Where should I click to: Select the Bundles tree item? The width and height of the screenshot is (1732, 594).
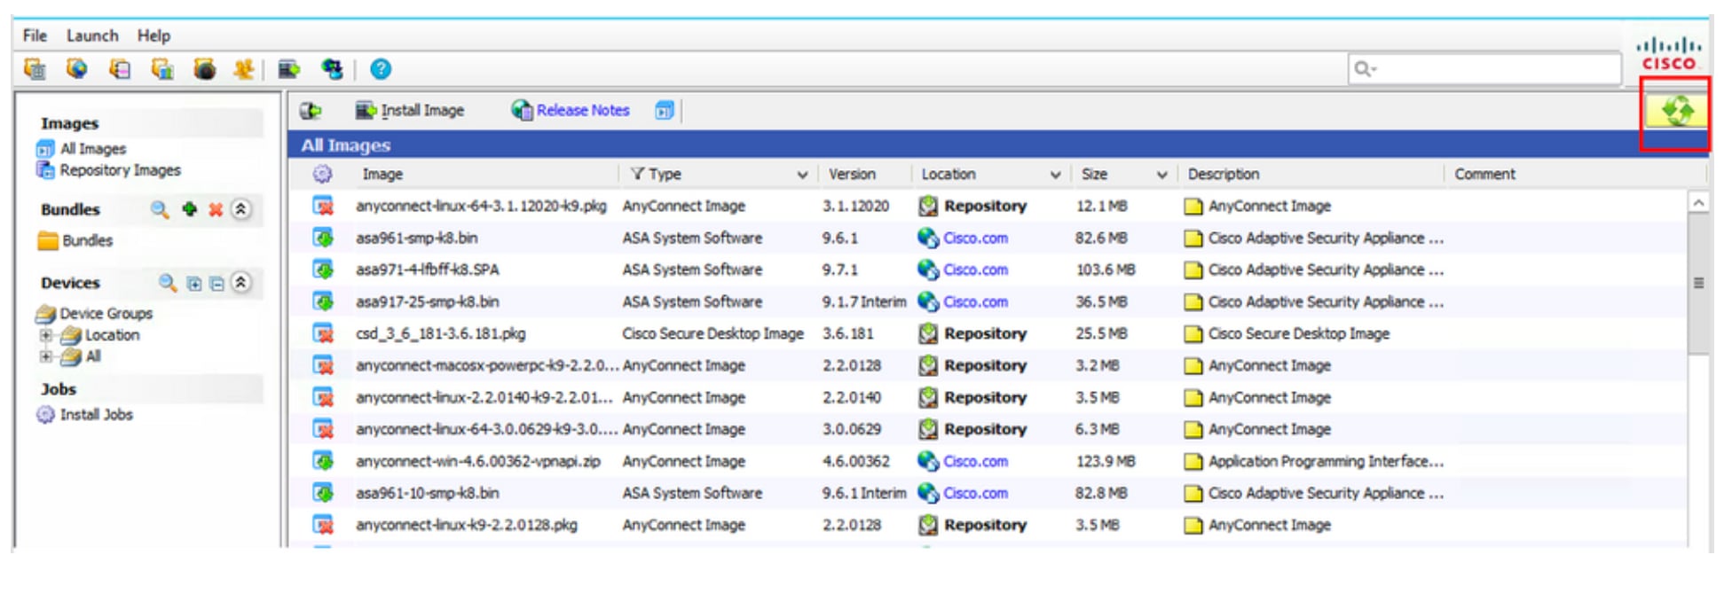click(87, 240)
